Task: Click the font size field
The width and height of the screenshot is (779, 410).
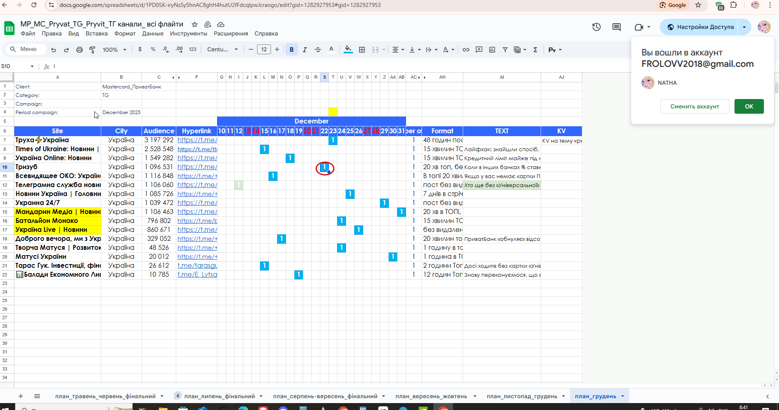Action: point(264,49)
